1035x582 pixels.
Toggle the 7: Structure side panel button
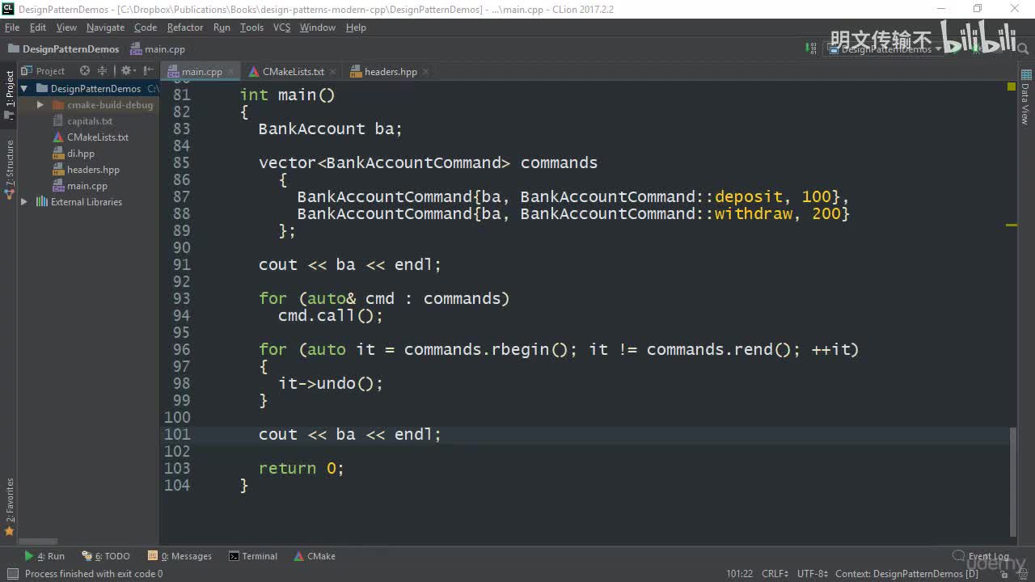[x=9, y=170]
